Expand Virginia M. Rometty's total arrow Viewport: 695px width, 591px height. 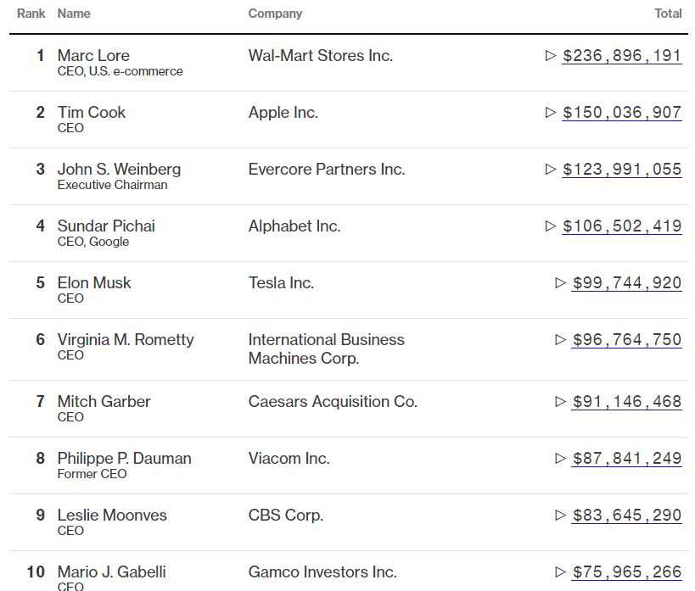click(x=561, y=339)
